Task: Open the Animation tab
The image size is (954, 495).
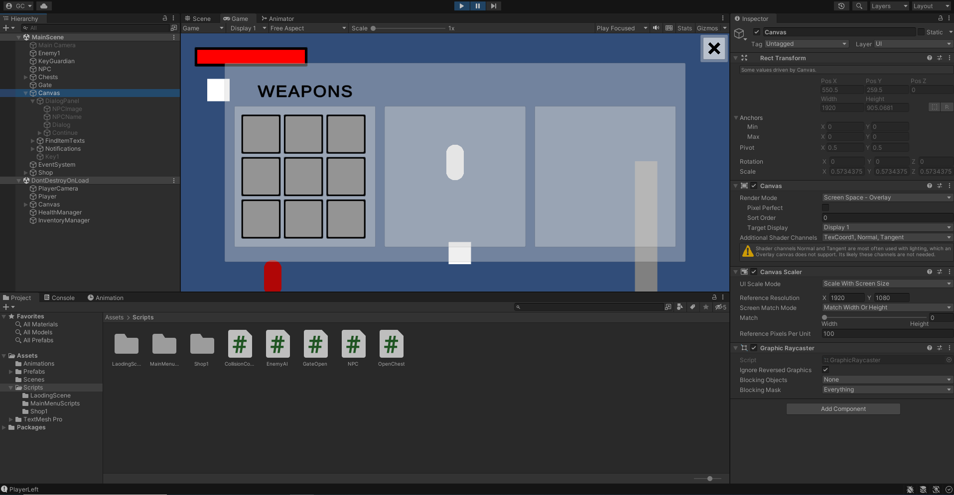Action: coord(106,297)
